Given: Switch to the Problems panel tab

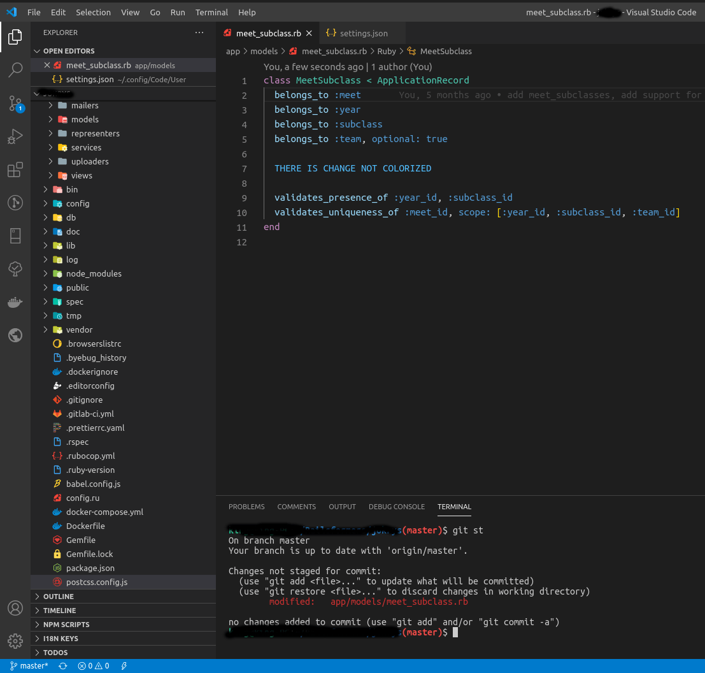Looking at the screenshot, I should (246, 507).
